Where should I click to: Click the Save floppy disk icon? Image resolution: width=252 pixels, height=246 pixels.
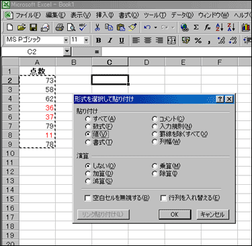click(x=33, y=28)
